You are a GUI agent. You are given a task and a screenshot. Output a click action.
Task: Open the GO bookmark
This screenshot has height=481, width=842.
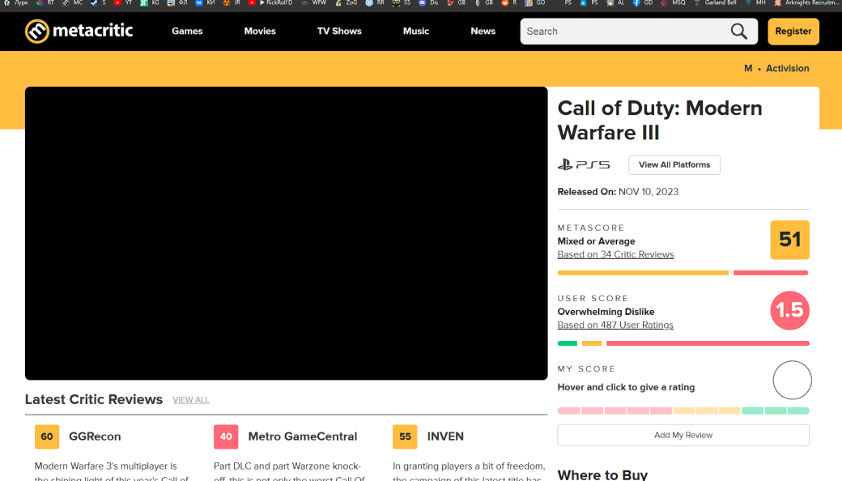pyautogui.click(x=534, y=2)
